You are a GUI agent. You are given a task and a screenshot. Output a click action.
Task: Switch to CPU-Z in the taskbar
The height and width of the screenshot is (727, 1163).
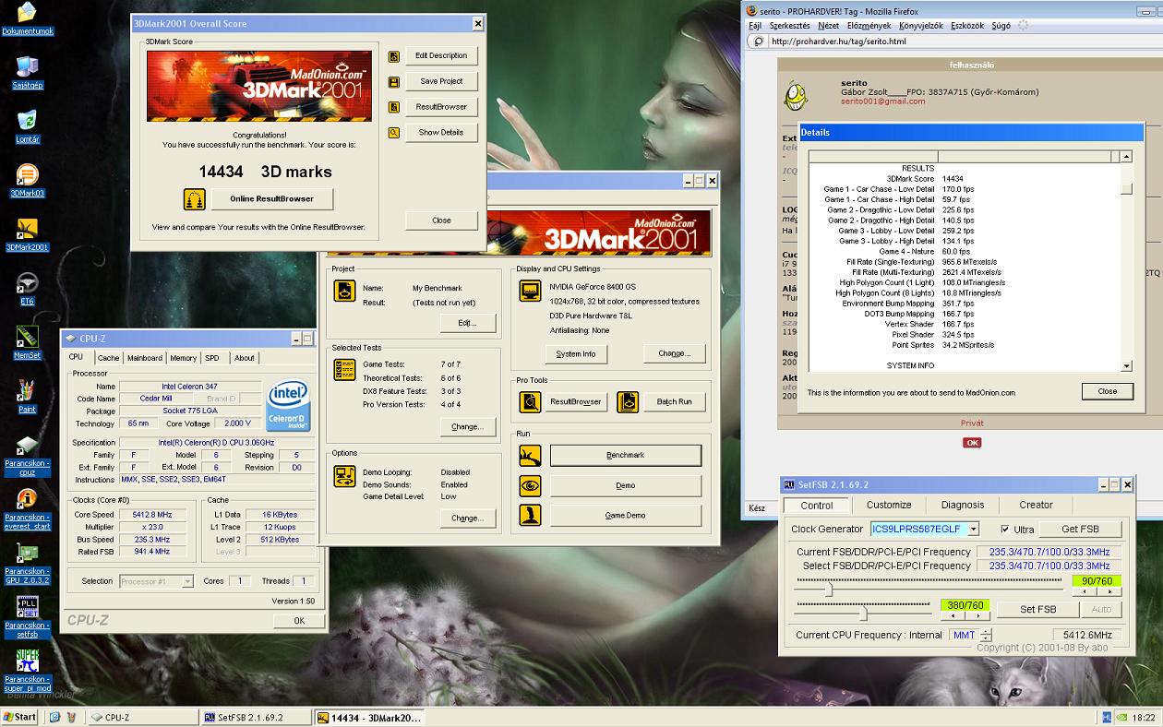click(143, 717)
